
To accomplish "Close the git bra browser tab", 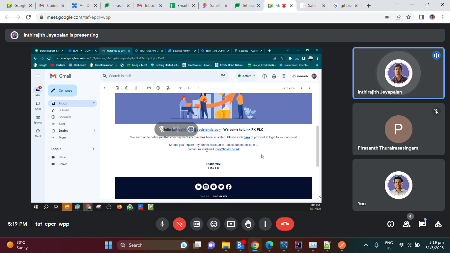I will [356, 6].
